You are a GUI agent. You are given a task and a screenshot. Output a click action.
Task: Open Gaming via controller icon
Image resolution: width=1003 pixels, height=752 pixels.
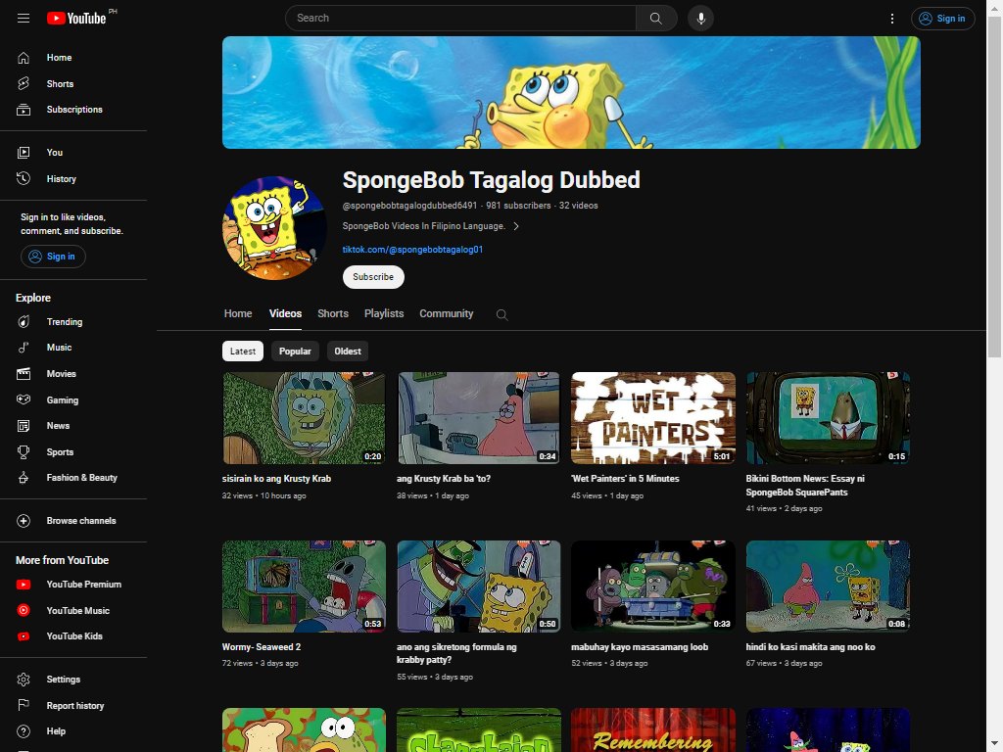[24, 399]
